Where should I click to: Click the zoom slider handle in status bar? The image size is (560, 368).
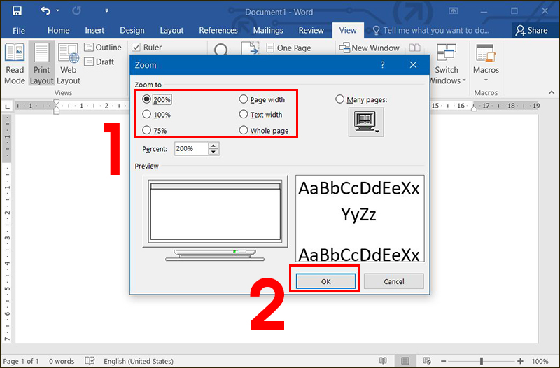point(482,361)
